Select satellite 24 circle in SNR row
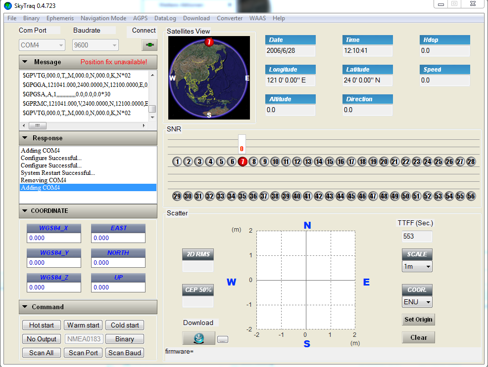Image resolution: width=488 pixels, height=367 pixels. [x=428, y=162]
